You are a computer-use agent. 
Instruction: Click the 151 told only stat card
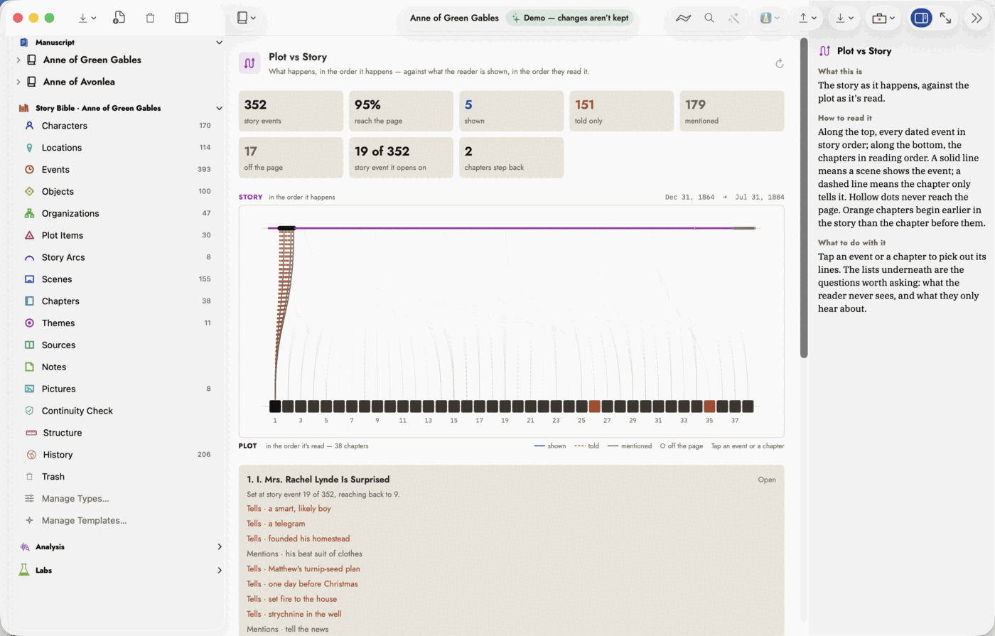tap(621, 111)
